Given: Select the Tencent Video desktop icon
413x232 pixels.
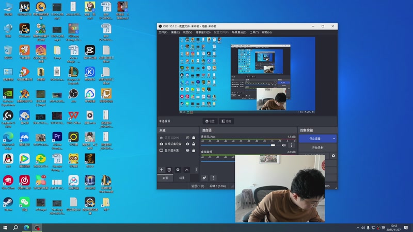Looking at the screenshot, I should pyautogui.click(x=24, y=160).
